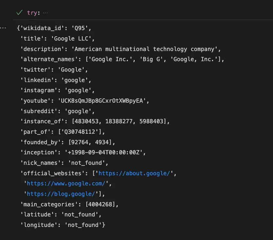The width and height of the screenshot is (273, 240).
Task: Open the https://about.google/ link
Action: point(134,173)
